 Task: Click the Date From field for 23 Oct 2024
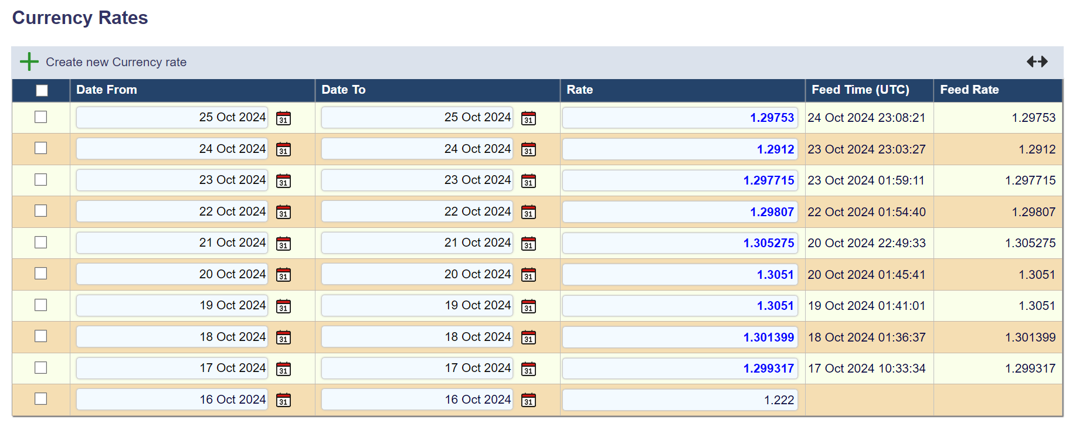pos(172,180)
